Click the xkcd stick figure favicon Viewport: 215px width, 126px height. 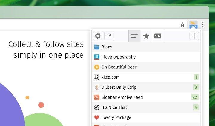97,77
